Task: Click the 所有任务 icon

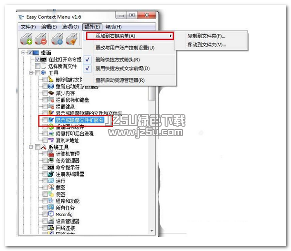Action: pyautogui.click(x=51, y=207)
